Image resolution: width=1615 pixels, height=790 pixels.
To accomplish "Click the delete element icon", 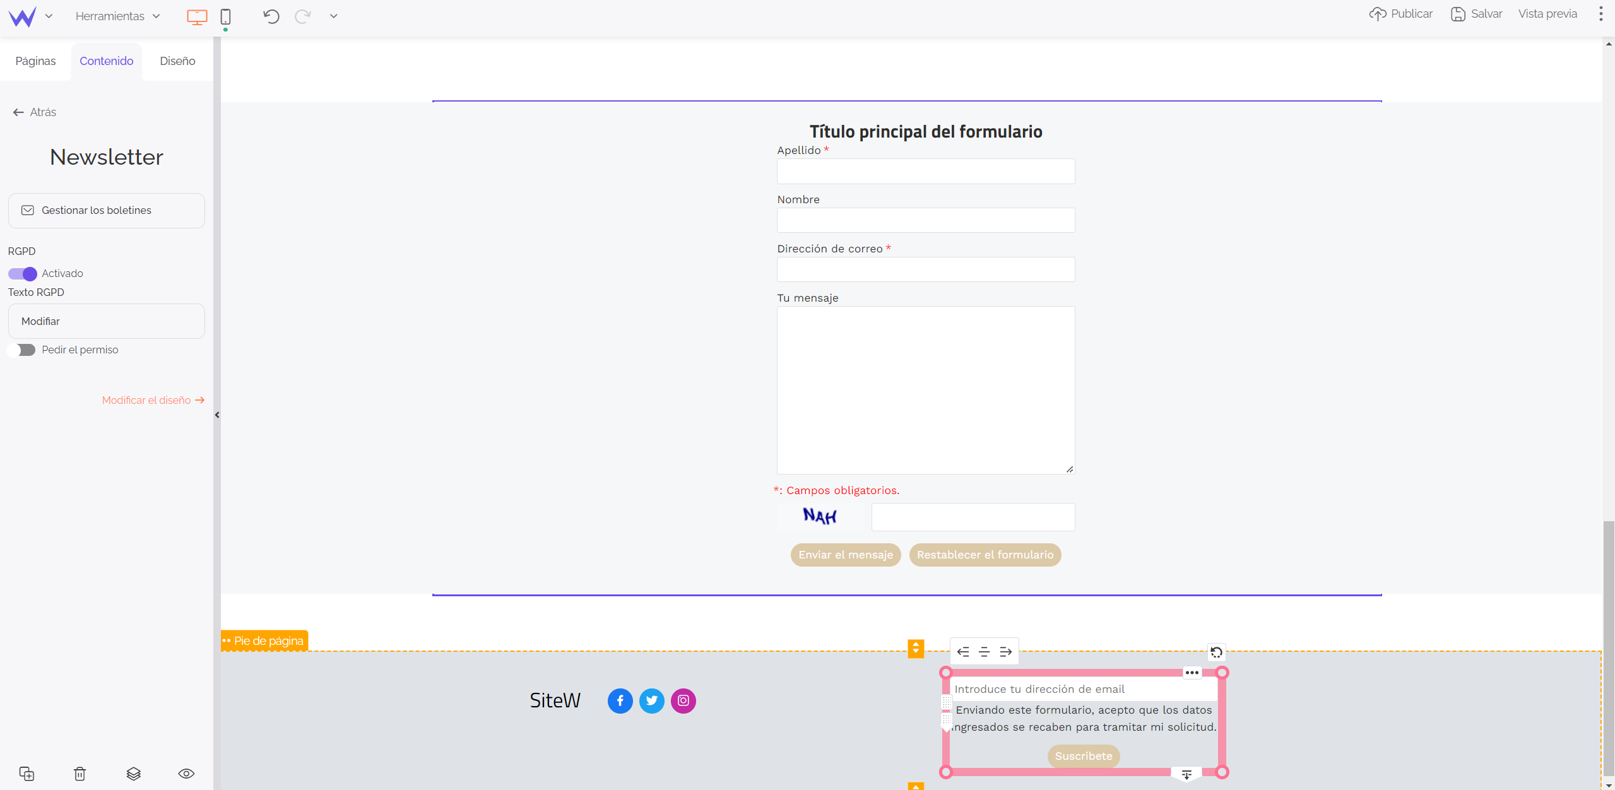I will [80, 774].
